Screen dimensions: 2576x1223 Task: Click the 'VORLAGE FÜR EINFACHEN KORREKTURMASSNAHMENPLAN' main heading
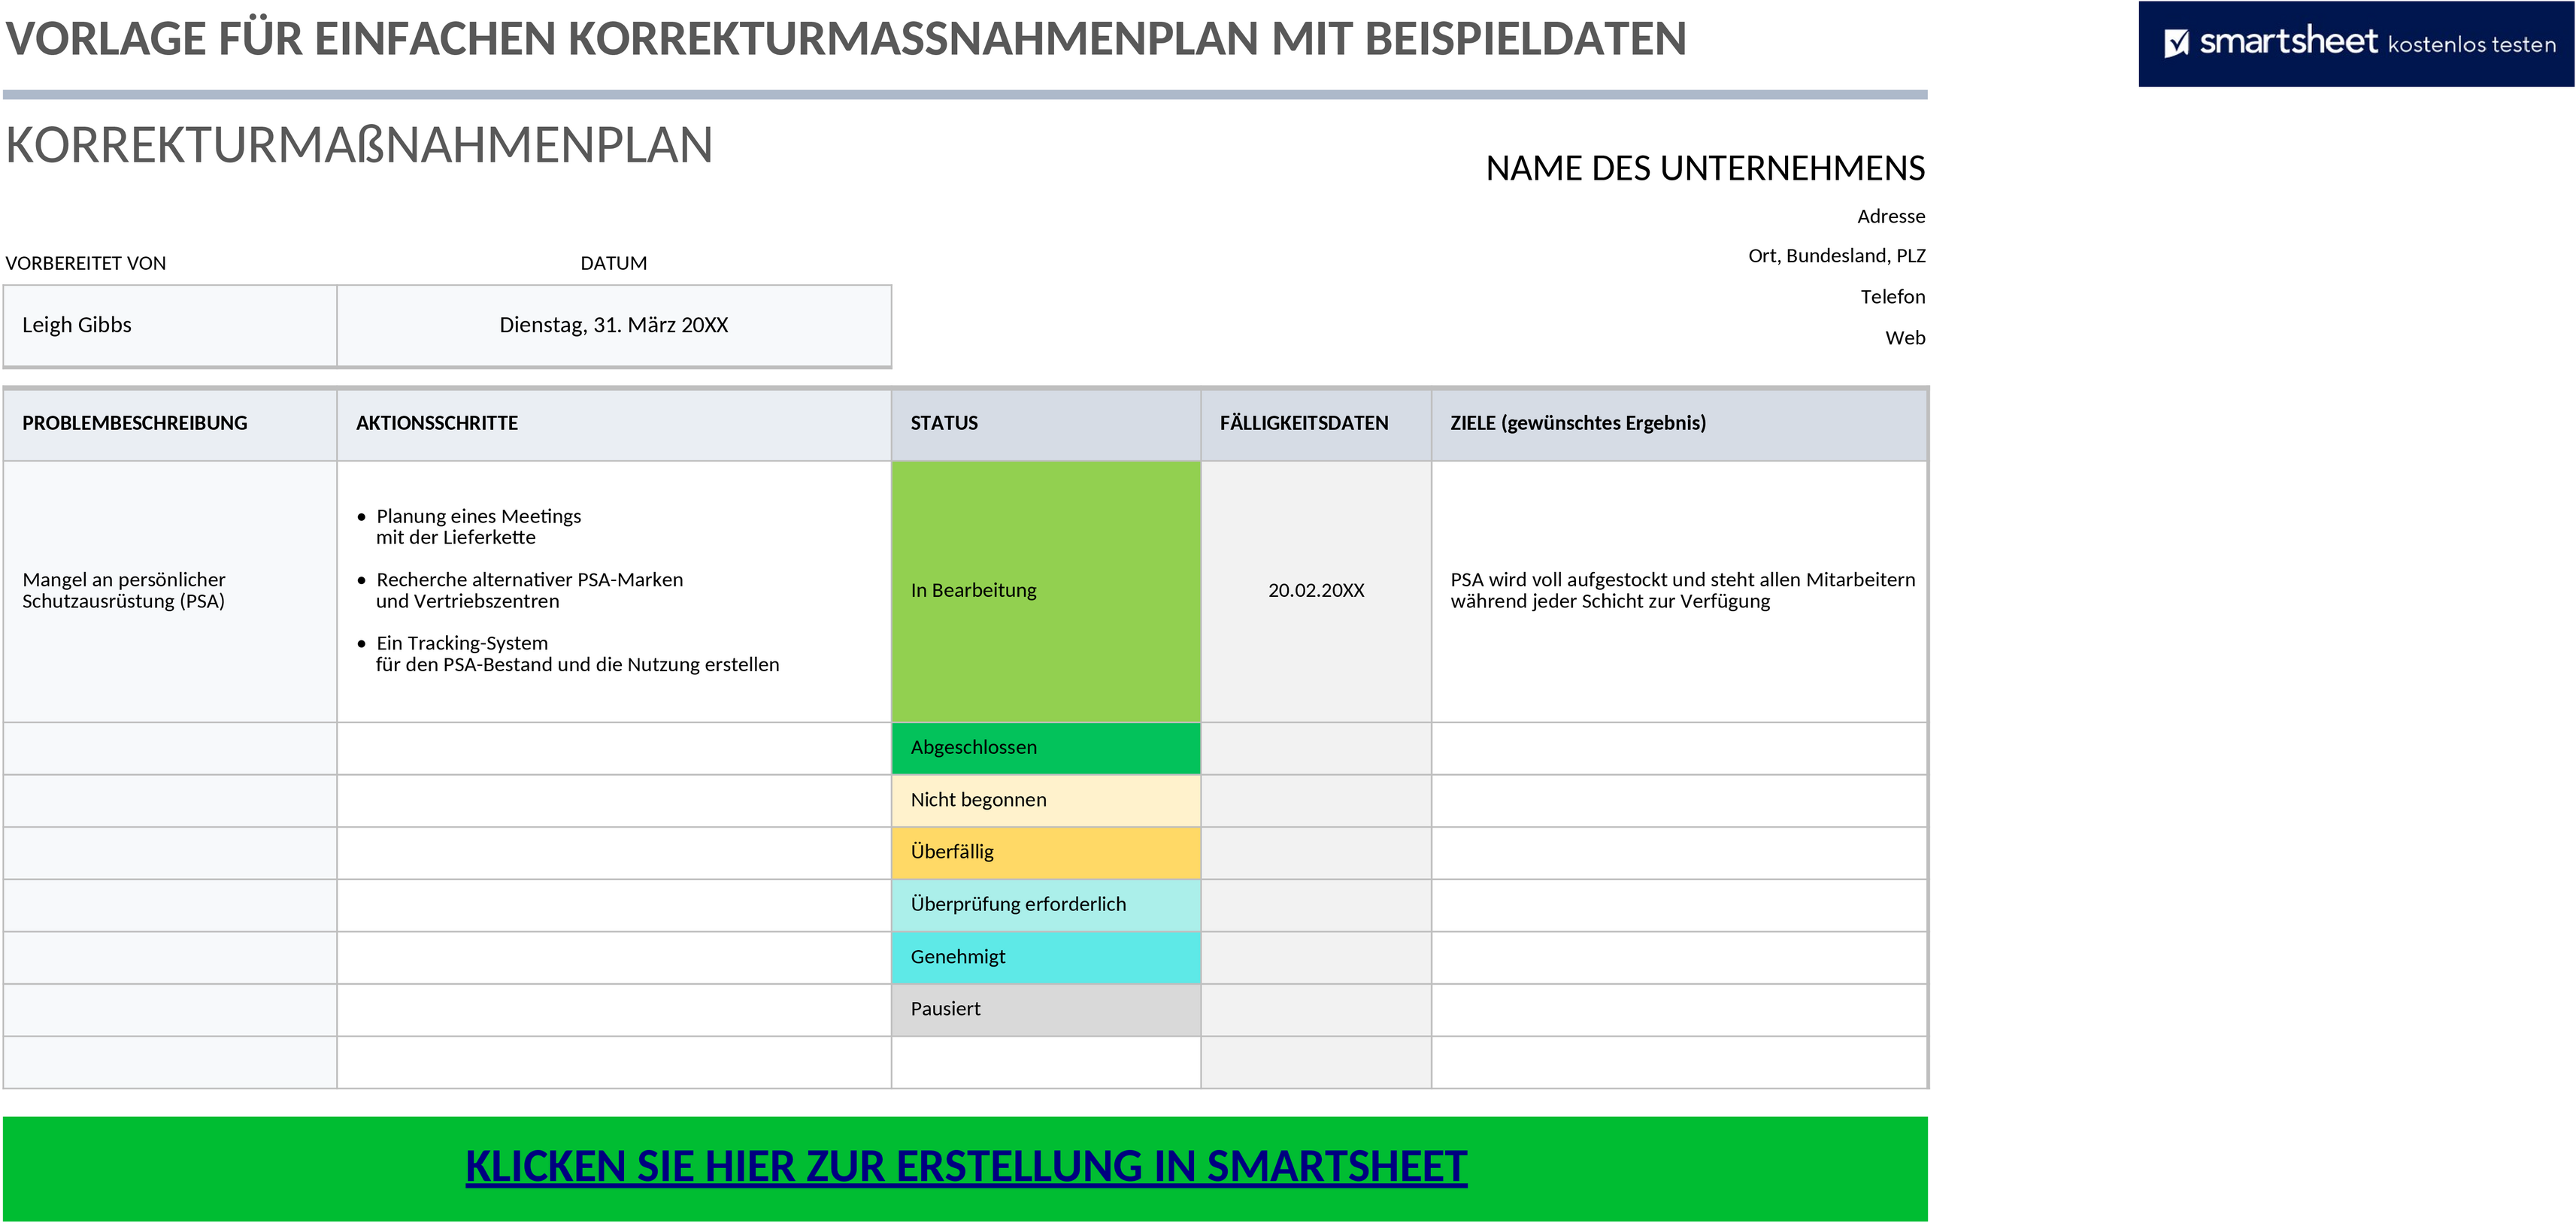click(x=846, y=39)
